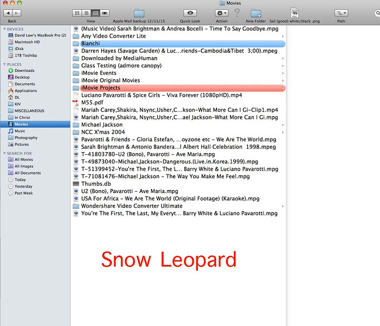
Task: Show files from Today
Action: tap(17, 180)
